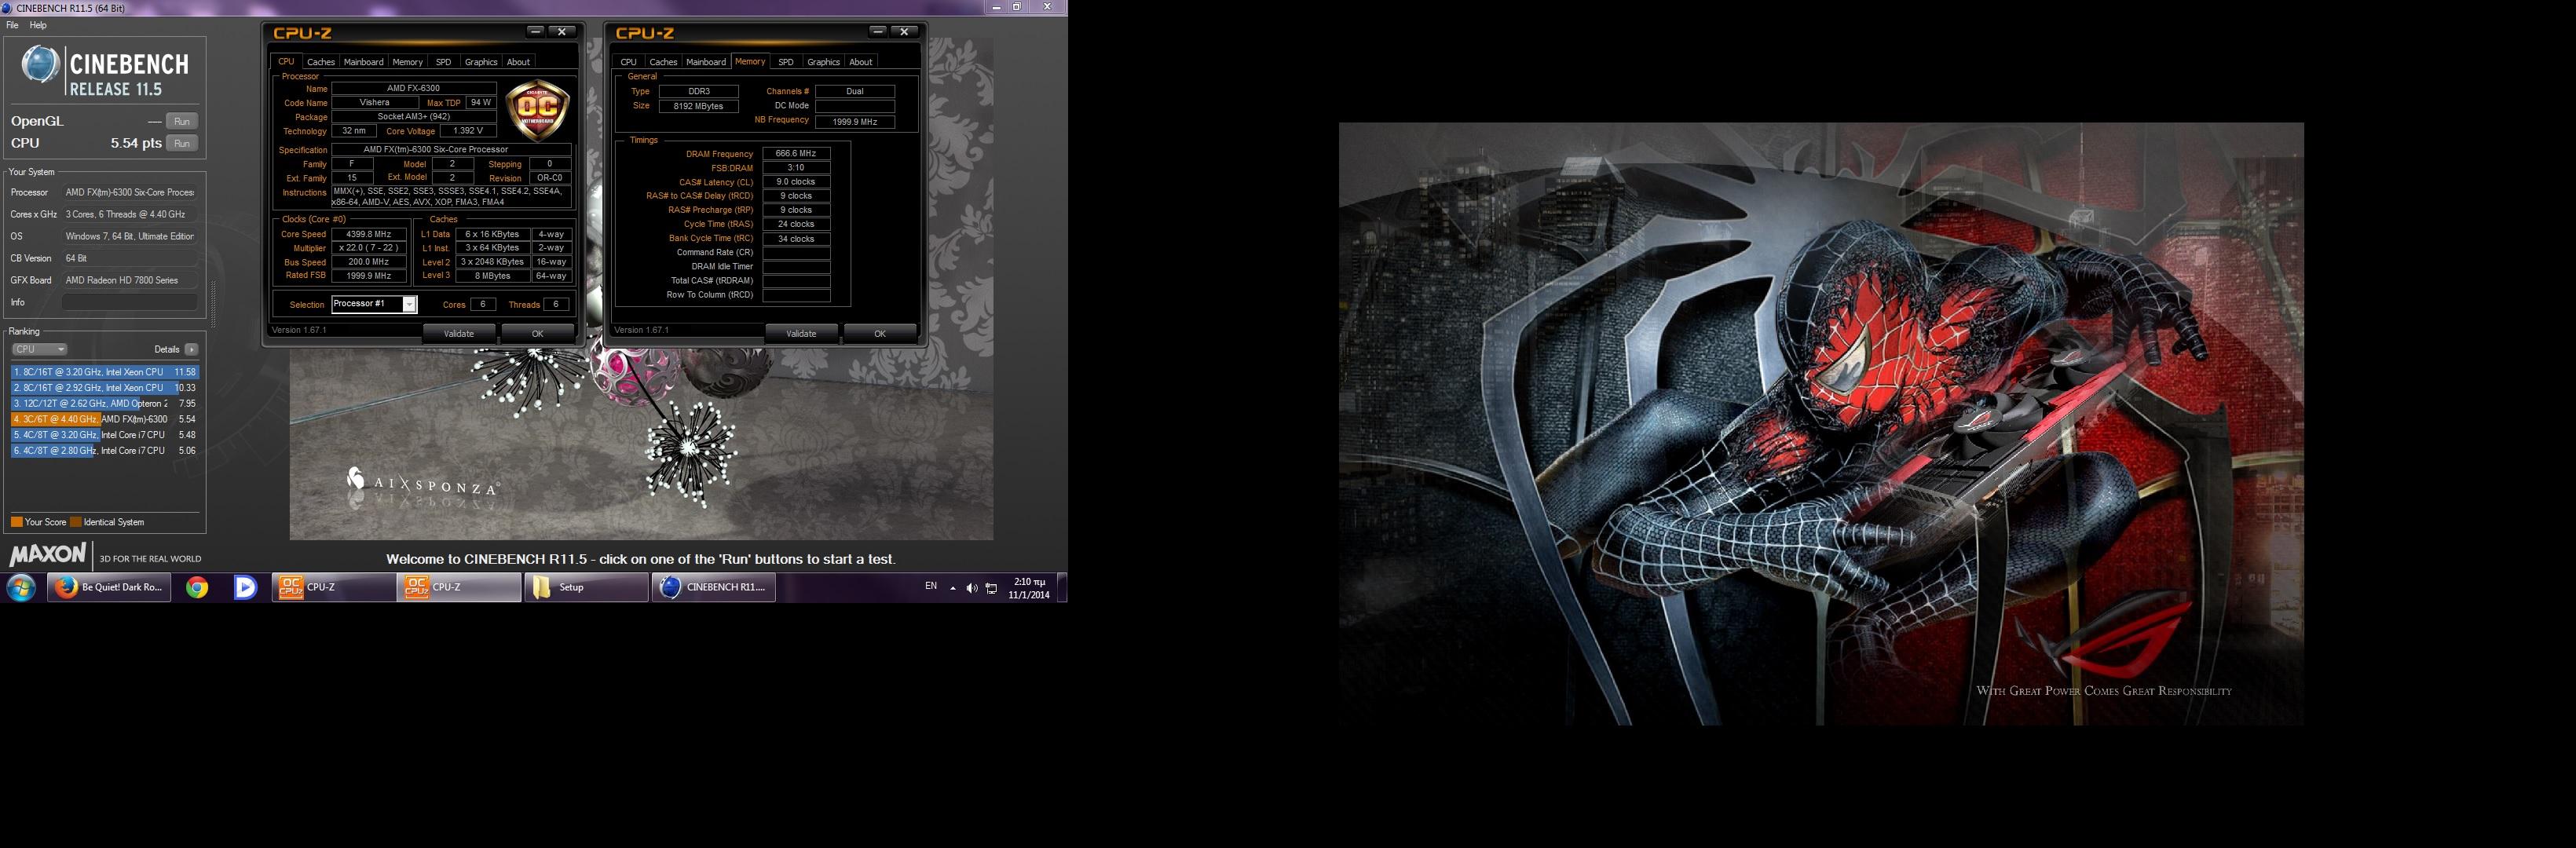This screenshot has width=2576, height=848.
Task: Select ranking row 5 Core i7 5.48
Action: [105, 435]
